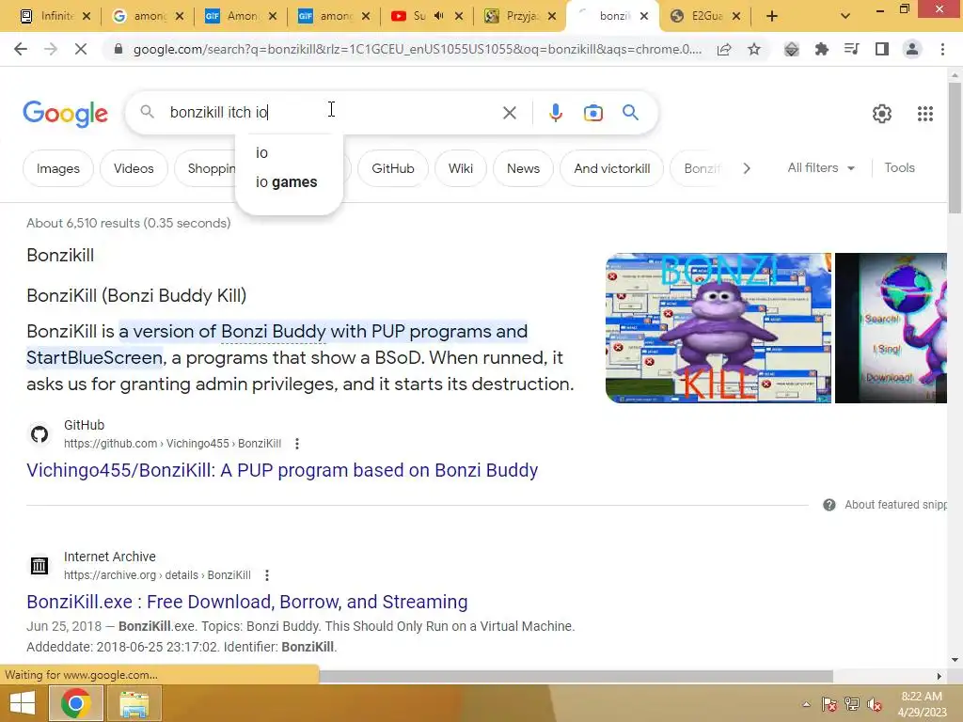Filter results by Images
The width and height of the screenshot is (963, 722).
click(x=57, y=168)
